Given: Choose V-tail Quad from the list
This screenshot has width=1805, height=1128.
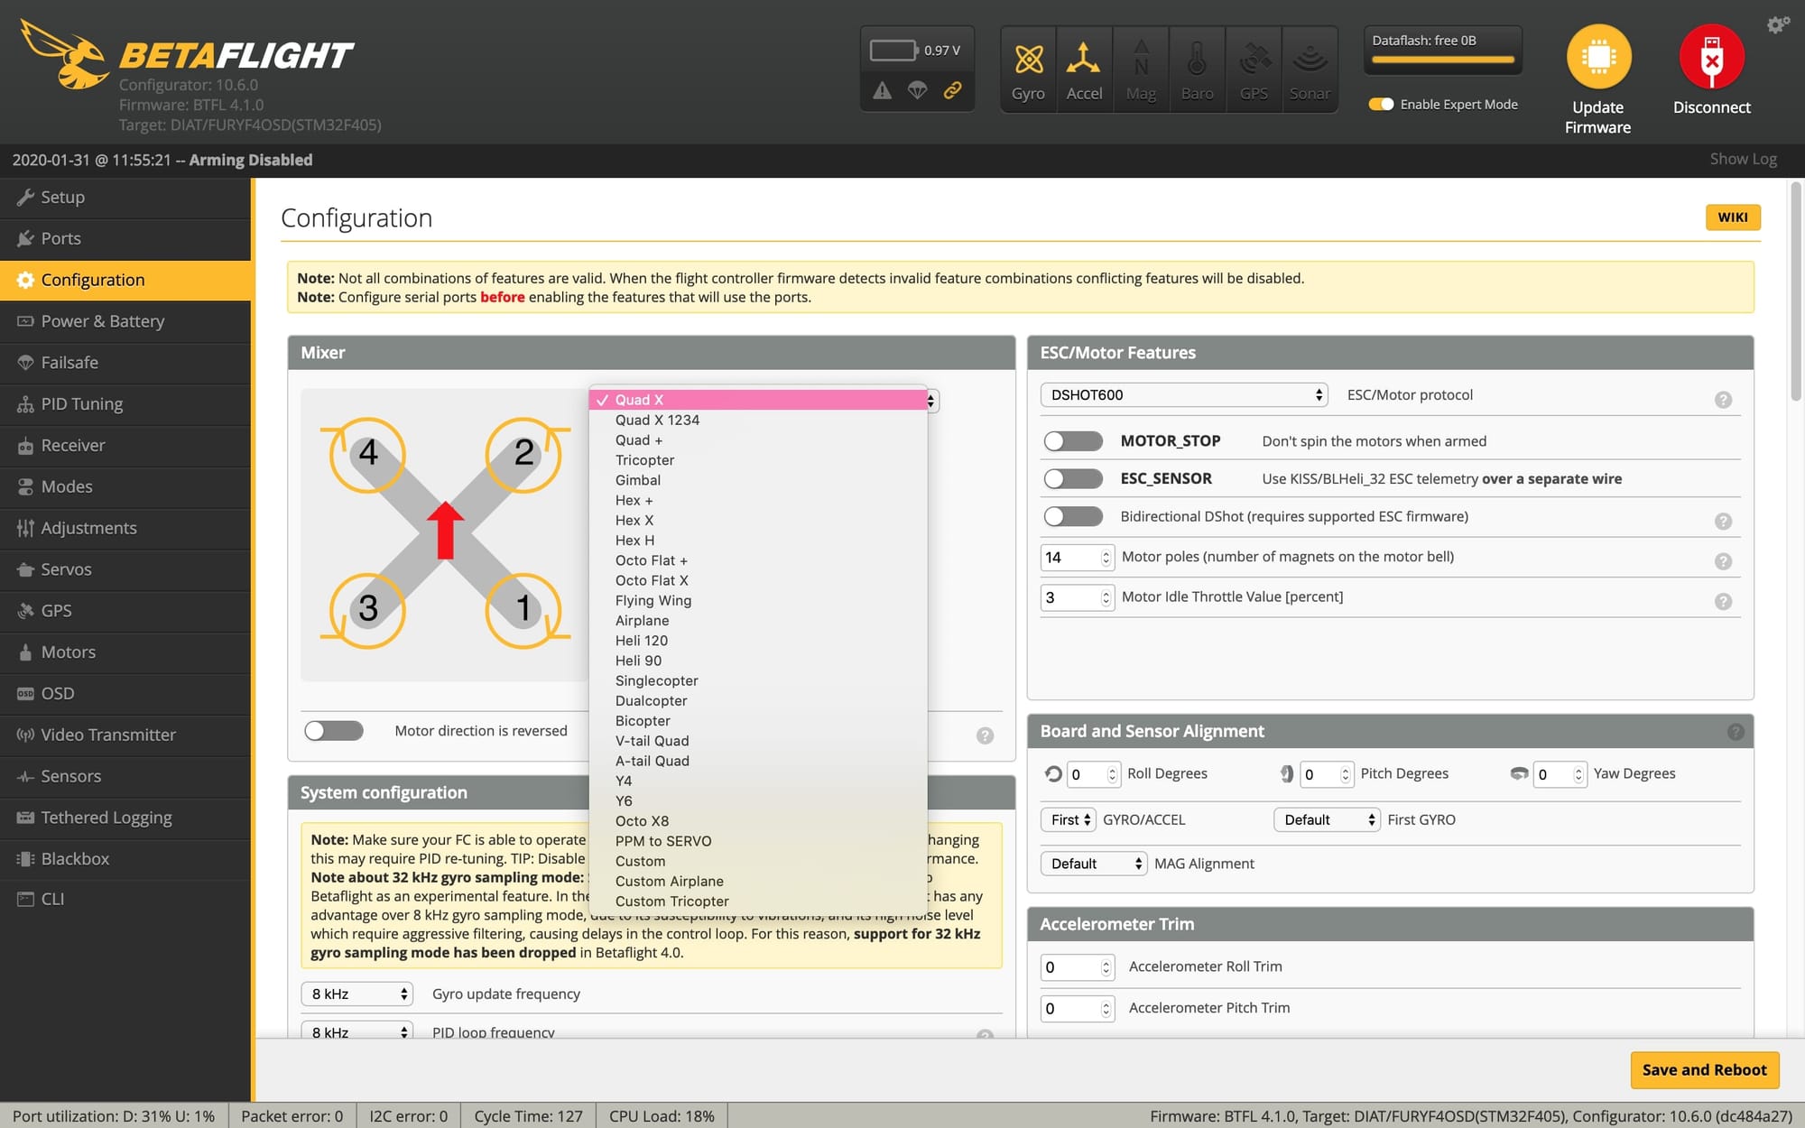Looking at the screenshot, I should (758, 741).
